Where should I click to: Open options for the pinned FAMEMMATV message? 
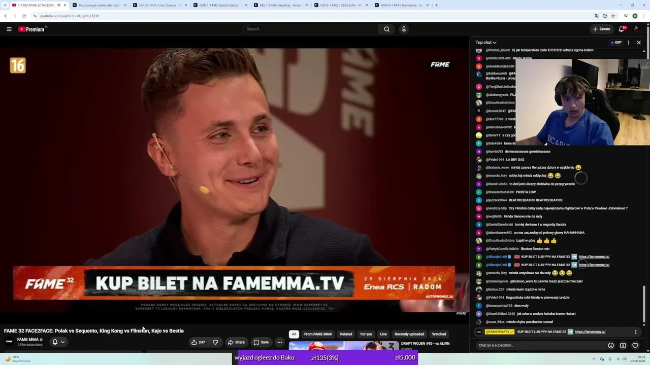pos(635,332)
